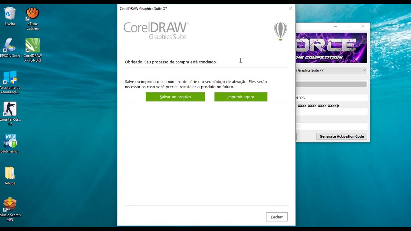The image size is (411, 231).
Task: Click the text "Obrigado. Seu processo de compra está concluído."
Action: click(171, 62)
